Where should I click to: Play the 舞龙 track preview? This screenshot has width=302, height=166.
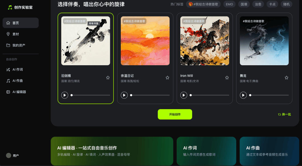pos(243,95)
